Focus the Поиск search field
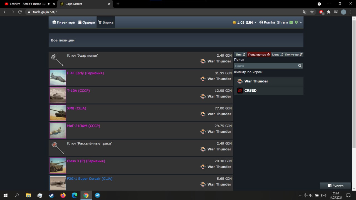Screen dimensions: 356x200 click(x=266, y=66)
